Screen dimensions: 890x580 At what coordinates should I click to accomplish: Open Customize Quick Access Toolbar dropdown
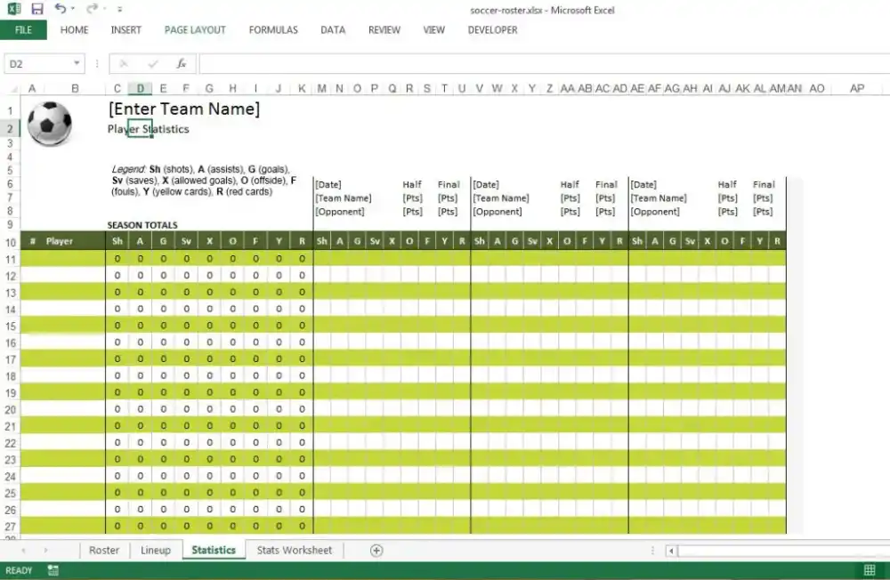119,9
